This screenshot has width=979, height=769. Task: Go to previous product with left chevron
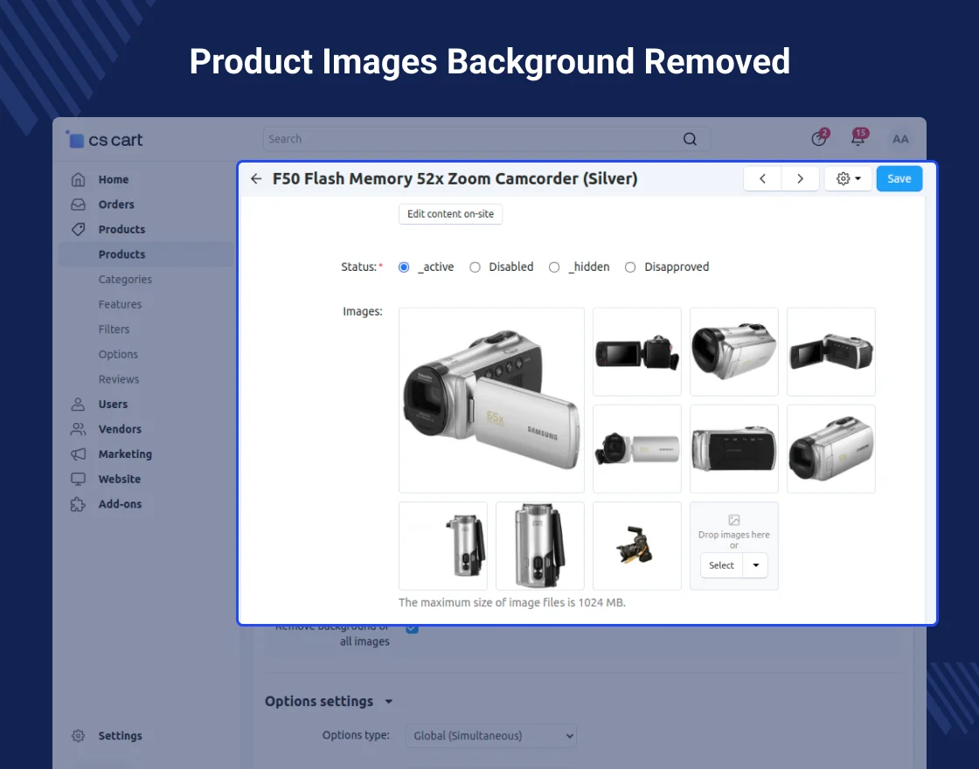coord(762,178)
